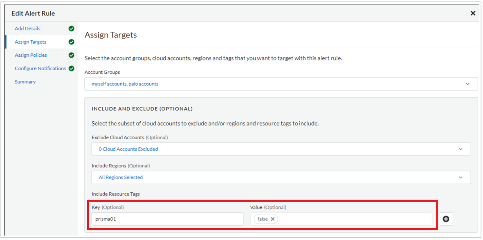Expand the Account Groups dropdown
Viewport: 483px width, 240px height.
(x=467, y=84)
